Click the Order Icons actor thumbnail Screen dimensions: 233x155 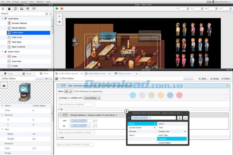tap(9, 37)
